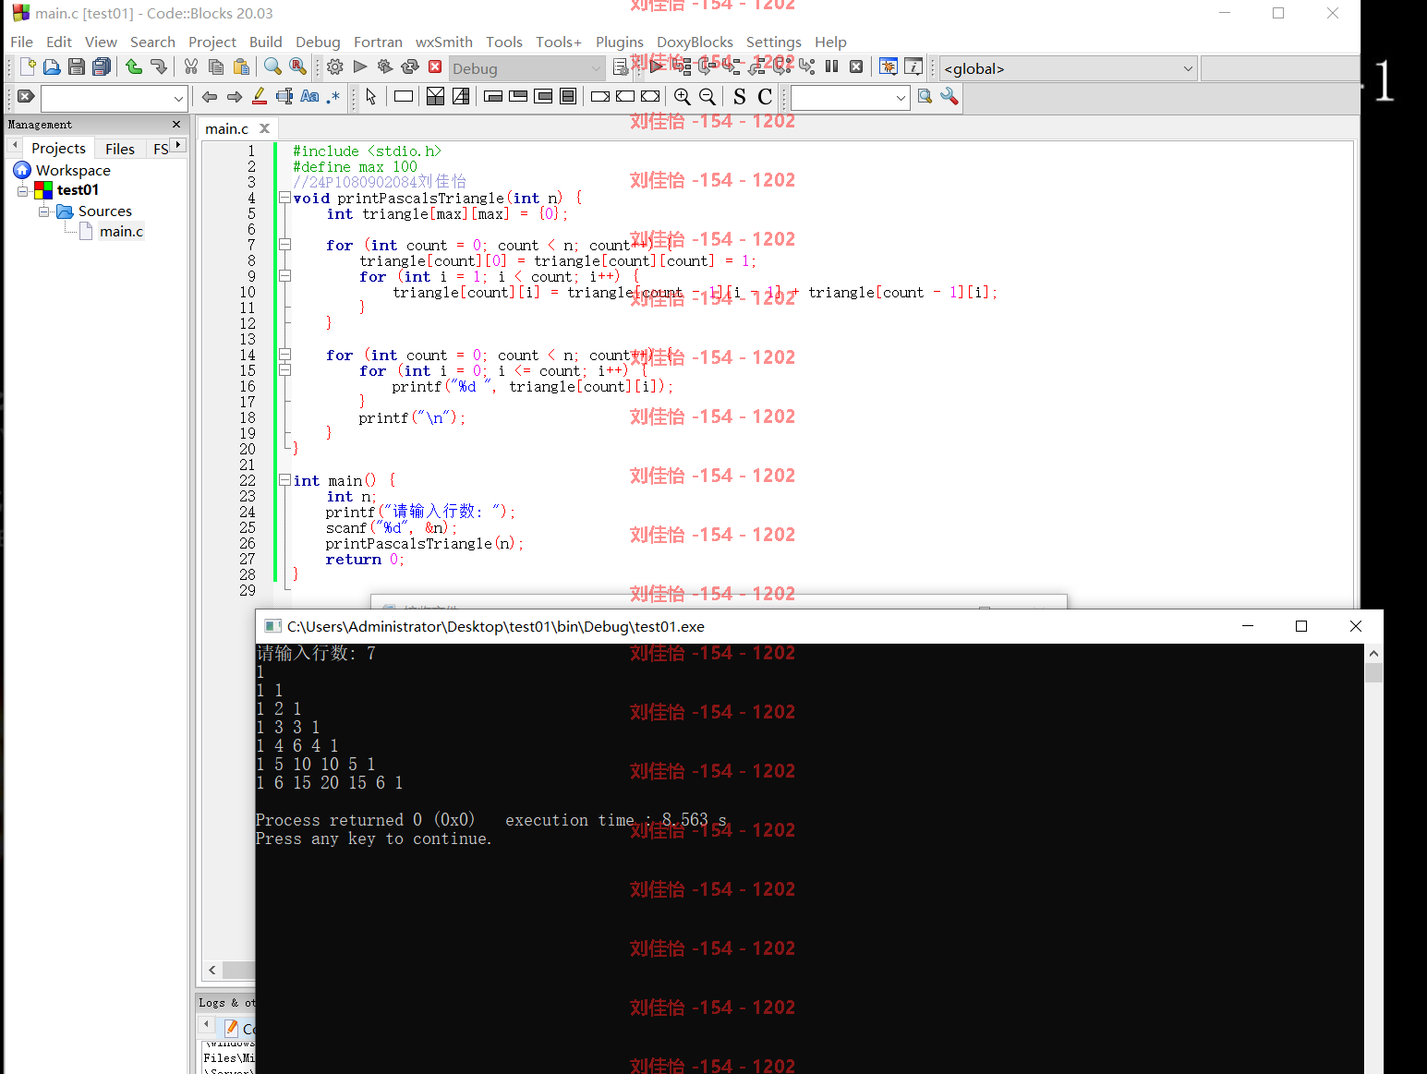Viewport: 1427px width, 1074px height.
Task: Fold the for loop at line 7
Action: pyautogui.click(x=285, y=245)
